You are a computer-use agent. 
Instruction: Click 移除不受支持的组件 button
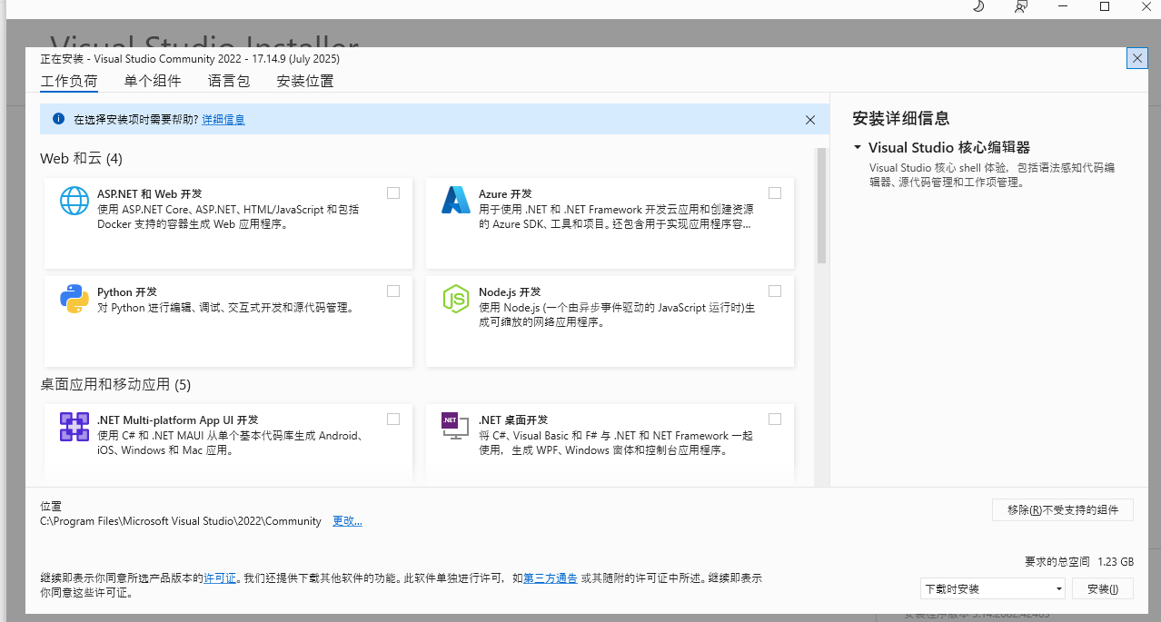[1063, 509]
